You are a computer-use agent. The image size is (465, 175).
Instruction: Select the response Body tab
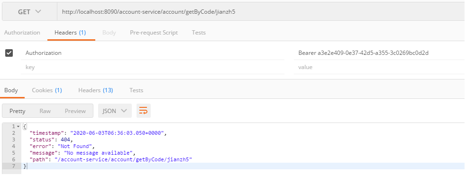pyautogui.click(x=11, y=90)
